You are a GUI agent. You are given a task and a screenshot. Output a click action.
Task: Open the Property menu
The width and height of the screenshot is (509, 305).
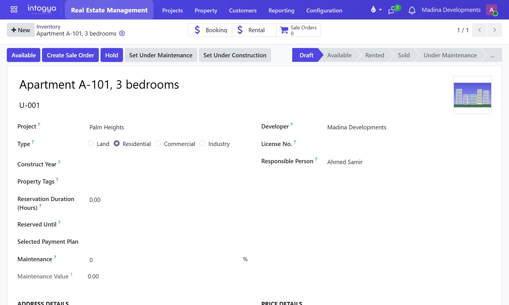click(x=206, y=10)
